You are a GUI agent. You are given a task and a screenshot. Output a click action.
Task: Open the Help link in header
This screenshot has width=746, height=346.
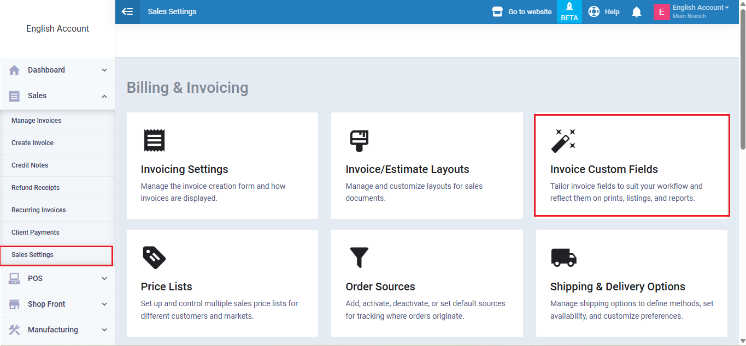(604, 11)
